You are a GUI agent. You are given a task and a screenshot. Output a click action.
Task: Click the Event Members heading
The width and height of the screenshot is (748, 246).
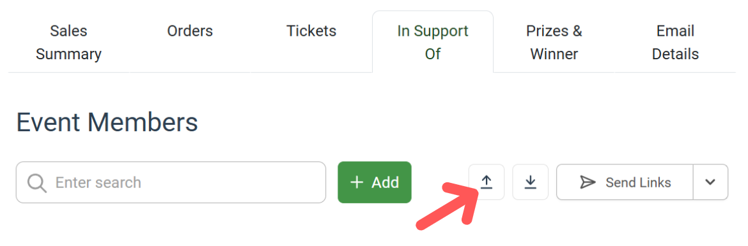point(107,122)
